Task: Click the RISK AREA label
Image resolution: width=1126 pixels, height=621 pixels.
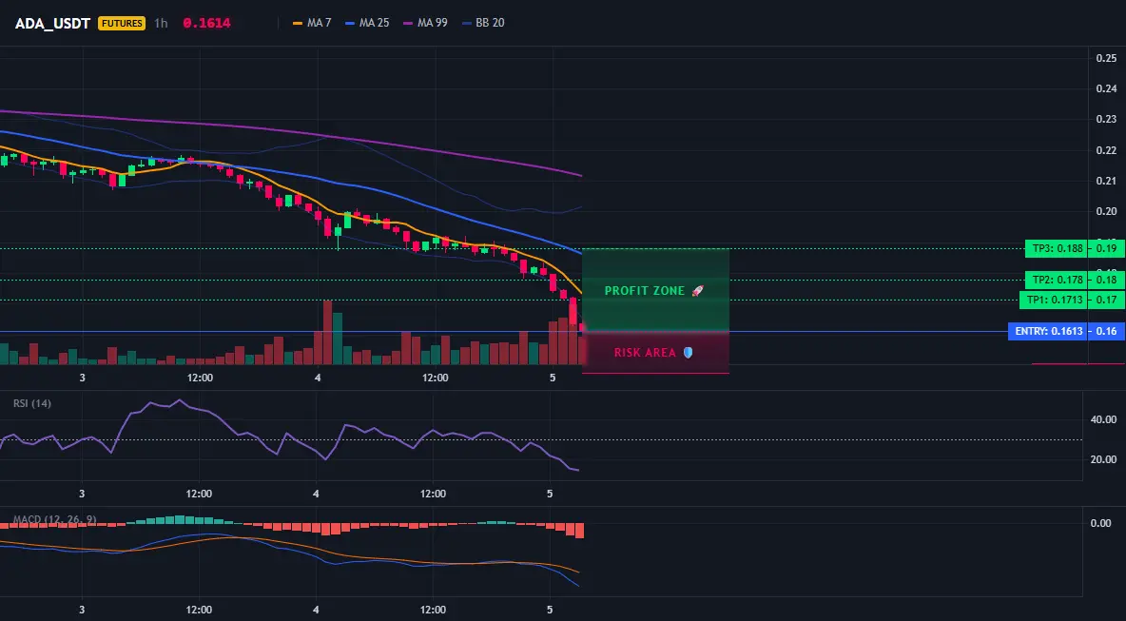Action: pos(645,353)
